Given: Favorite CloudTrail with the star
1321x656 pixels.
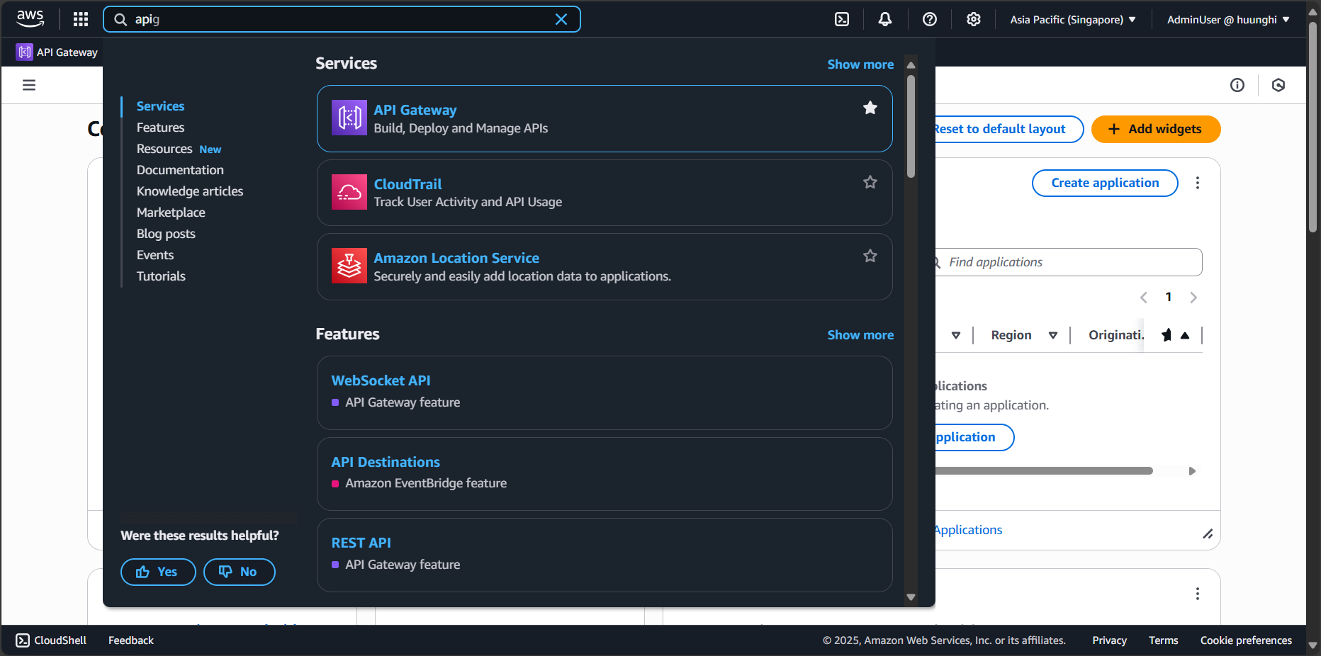Looking at the screenshot, I should [870, 182].
